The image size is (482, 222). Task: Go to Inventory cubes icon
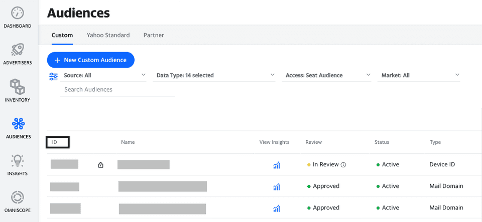pos(17,87)
